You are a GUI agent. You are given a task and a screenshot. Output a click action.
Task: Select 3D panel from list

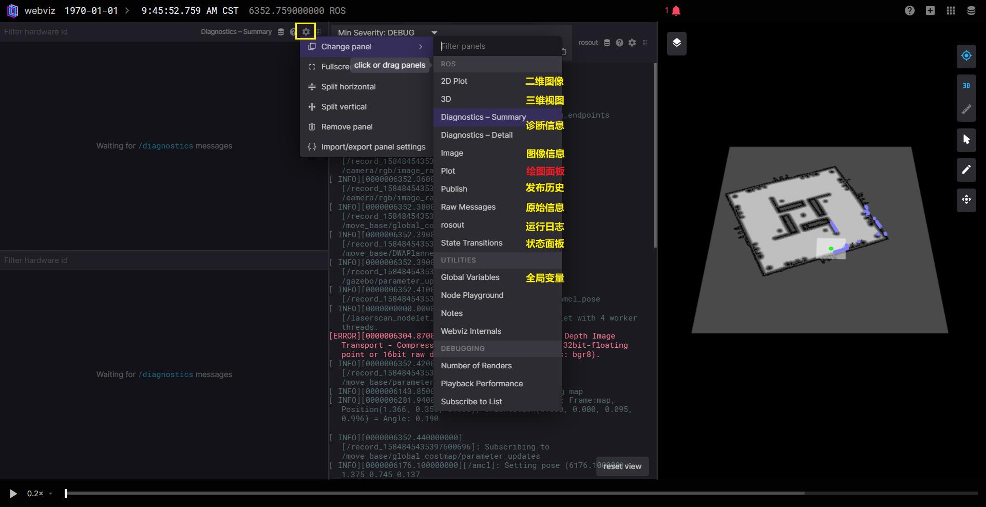point(498,99)
